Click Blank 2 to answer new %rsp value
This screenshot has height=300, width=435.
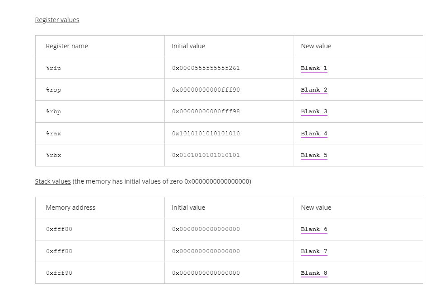313,89
